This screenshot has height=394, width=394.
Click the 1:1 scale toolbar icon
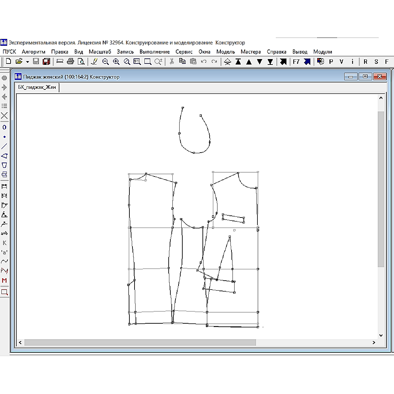tap(137, 61)
